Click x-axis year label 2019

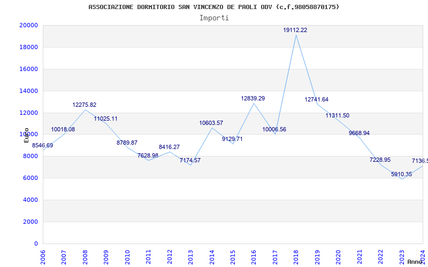pos(317,257)
